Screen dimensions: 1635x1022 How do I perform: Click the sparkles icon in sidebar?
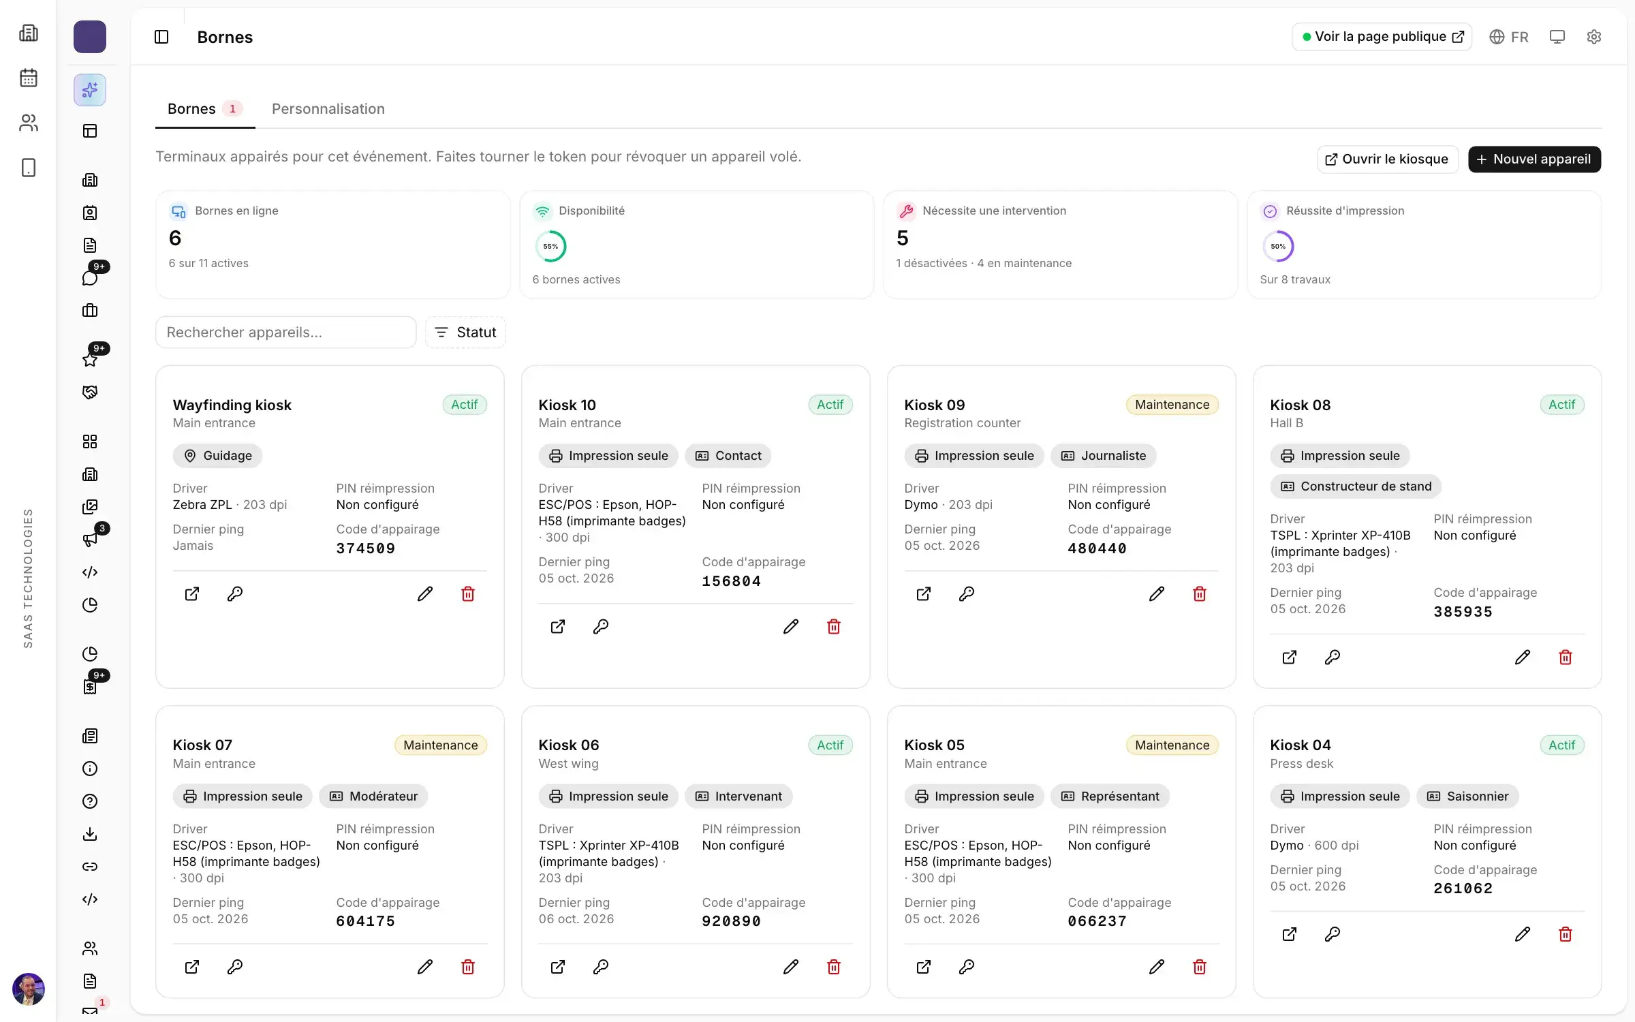[x=90, y=90]
